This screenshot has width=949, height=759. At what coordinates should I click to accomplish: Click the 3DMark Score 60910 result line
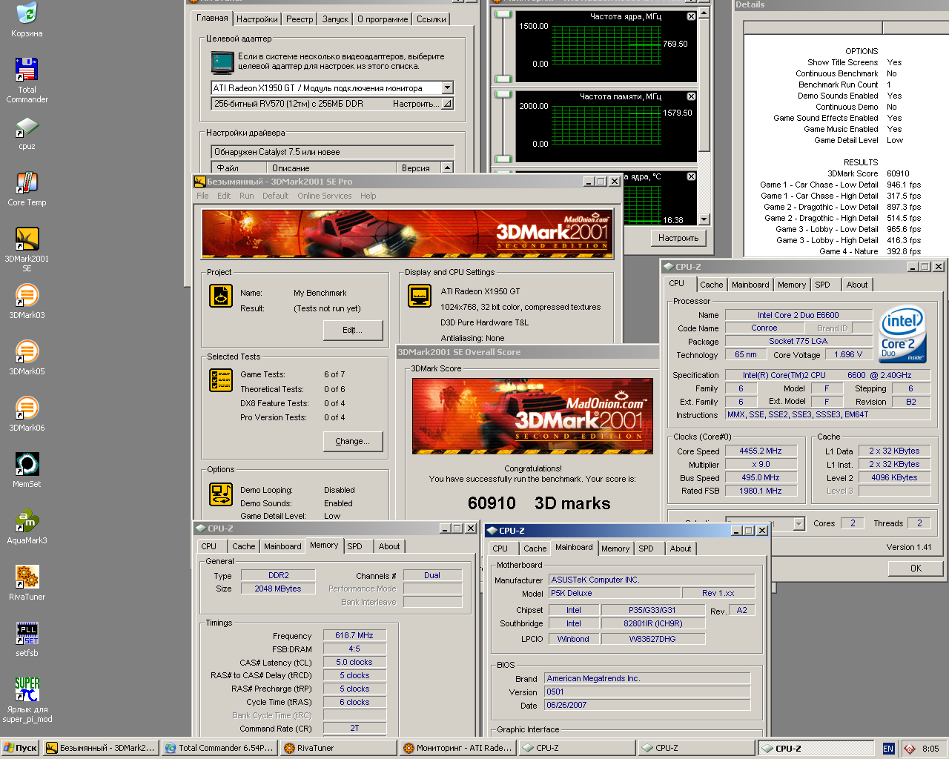868,173
